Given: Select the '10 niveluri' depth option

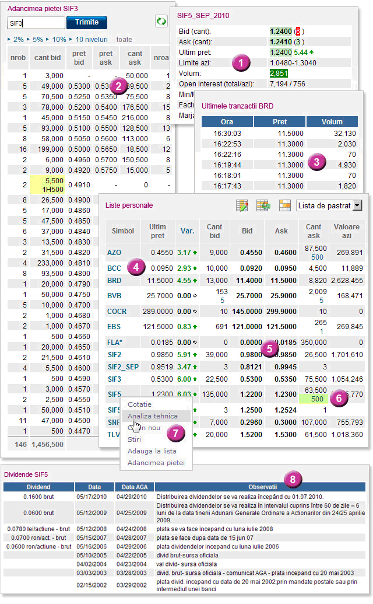Looking at the screenshot, I should pos(91,39).
